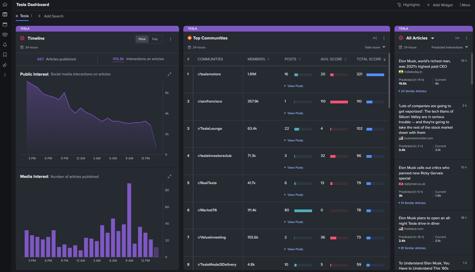Expand View Posts for r/TeslaLounge
The width and height of the screenshot is (475, 272).
pos(294,140)
